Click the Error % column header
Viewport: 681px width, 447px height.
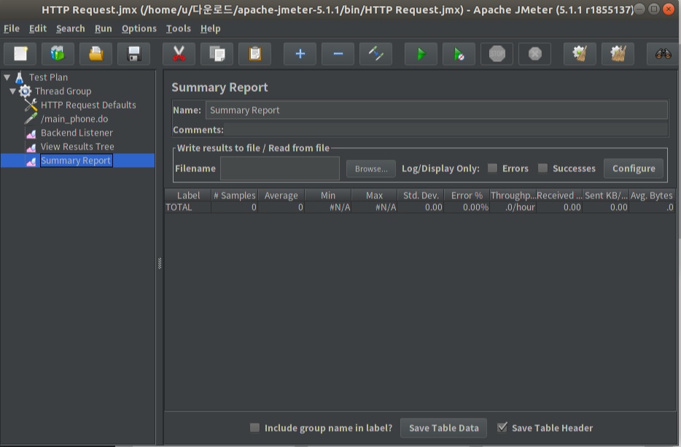click(x=467, y=195)
